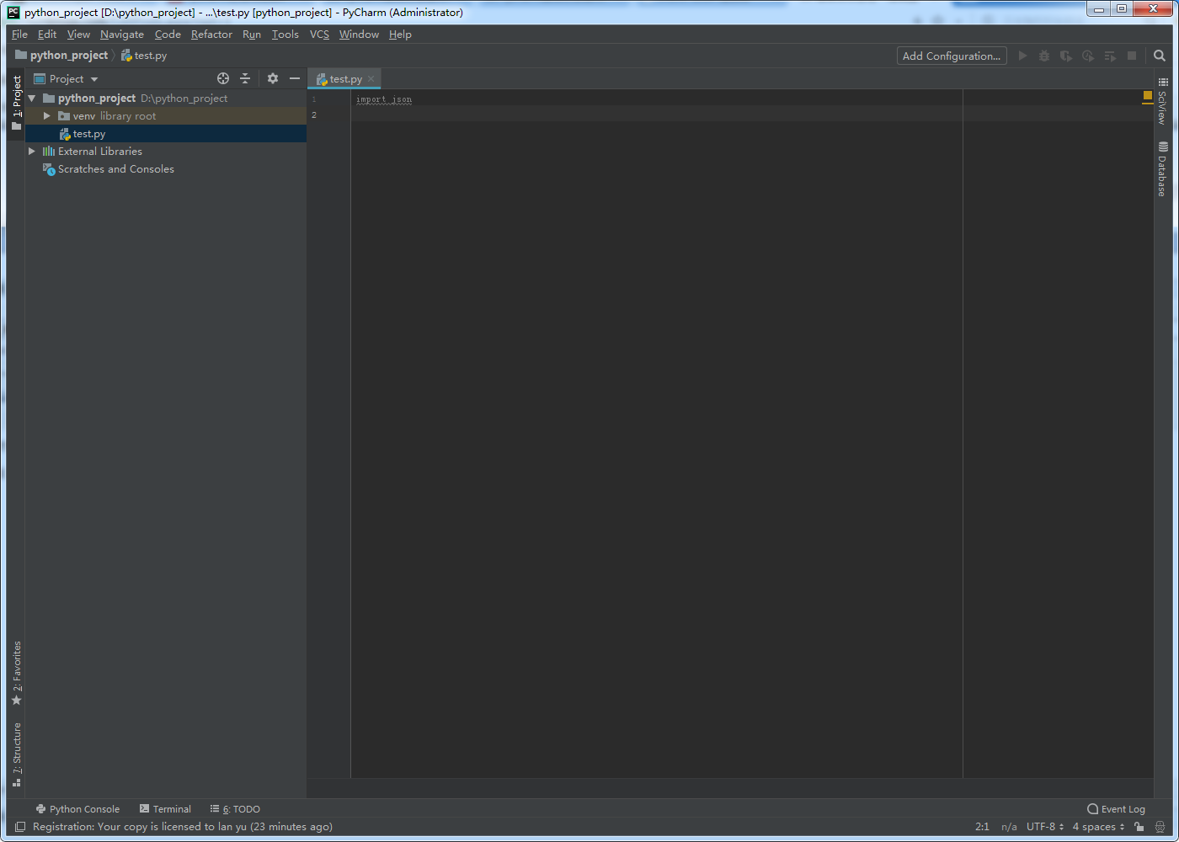Click the Hector inspector icon in status bar
The height and width of the screenshot is (842, 1179).
click(1160, 827)
